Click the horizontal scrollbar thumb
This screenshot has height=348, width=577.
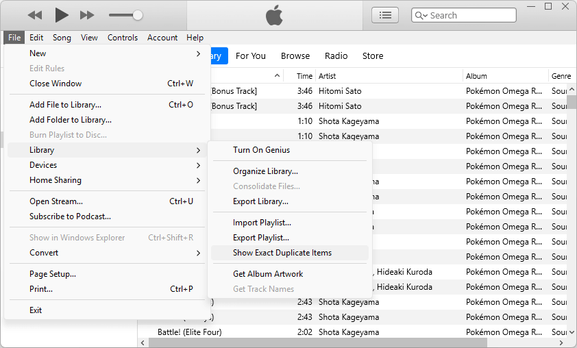(318, 343)
